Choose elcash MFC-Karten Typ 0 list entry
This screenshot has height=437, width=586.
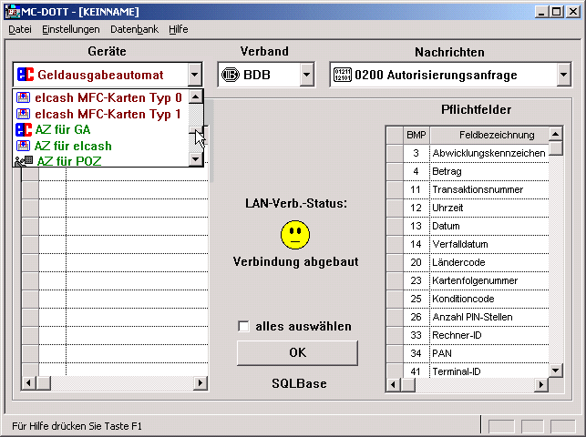[x=101, y=97]
